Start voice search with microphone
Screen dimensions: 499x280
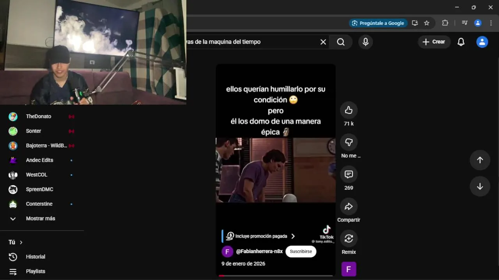pos(365,42)
